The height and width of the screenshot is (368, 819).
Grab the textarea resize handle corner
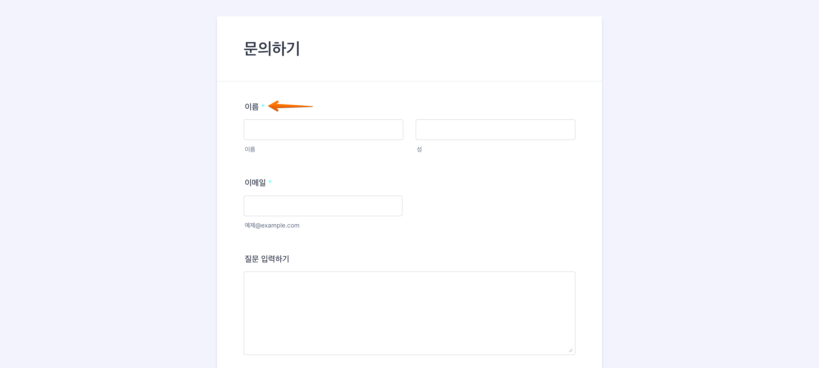[570, 350]
